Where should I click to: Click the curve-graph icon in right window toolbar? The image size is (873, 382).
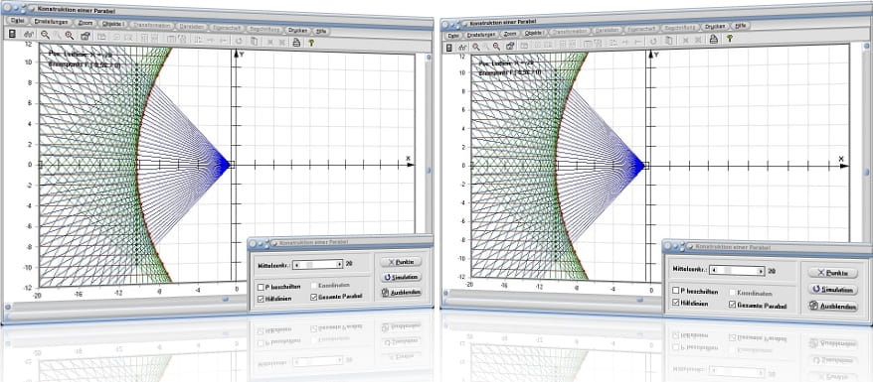pos(462,48)
